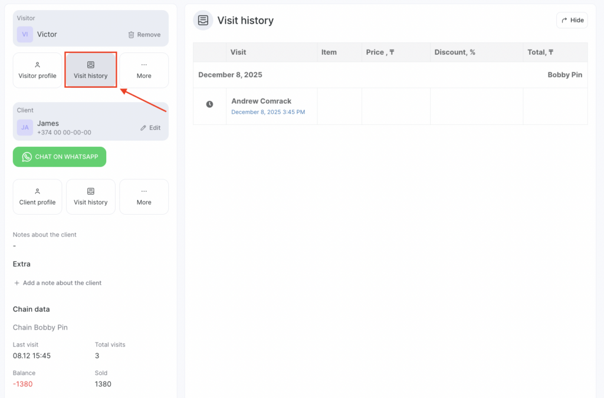
Task: Click the clock status icon in visit row
Action: click(209, 104)
